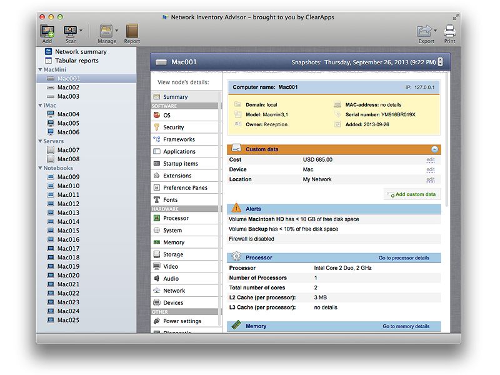Click the Export toolbar icon

coord(424,31)
